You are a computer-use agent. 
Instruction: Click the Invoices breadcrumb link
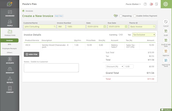pos(29,11)
